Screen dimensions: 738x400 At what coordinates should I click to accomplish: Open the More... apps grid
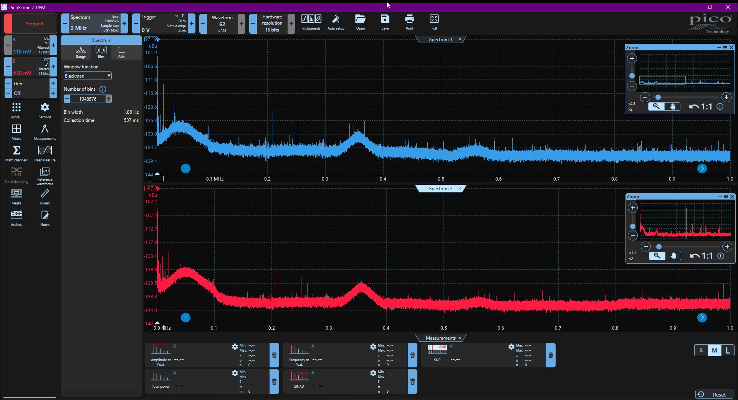point(17,111)
